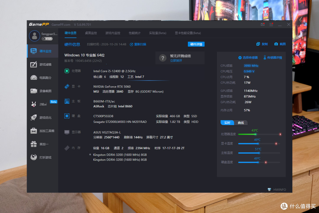The height and width of the screenshot is (213, 319).
Task: Copy hardware info with 复制
Action: coord(262,44)
